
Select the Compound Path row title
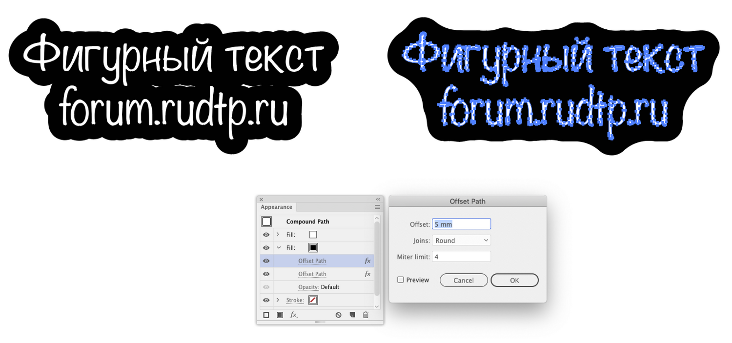307,222
